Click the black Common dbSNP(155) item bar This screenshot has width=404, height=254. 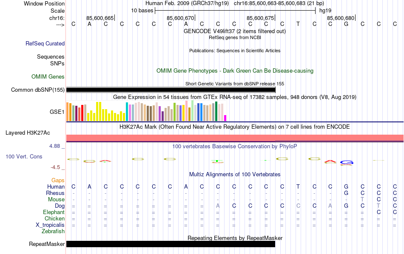[171, 90]
